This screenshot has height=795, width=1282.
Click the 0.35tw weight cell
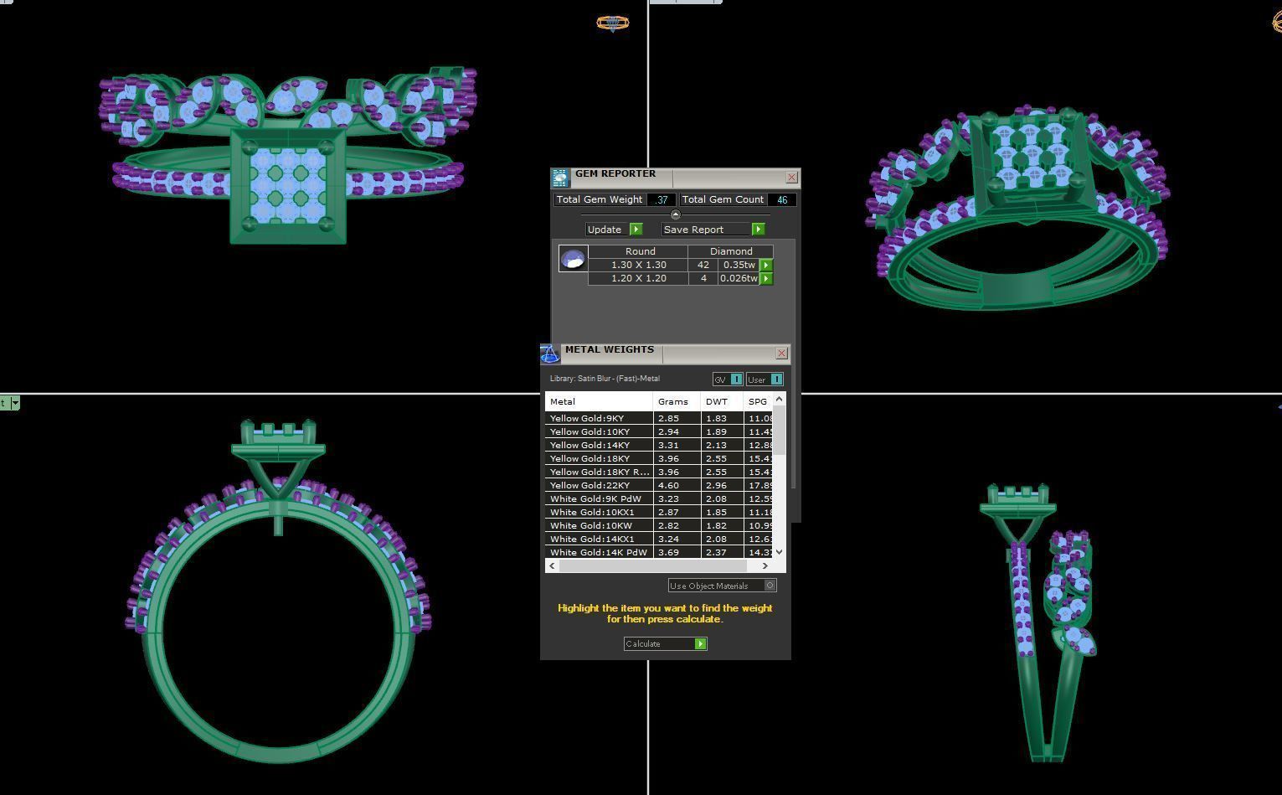point(739,266)
